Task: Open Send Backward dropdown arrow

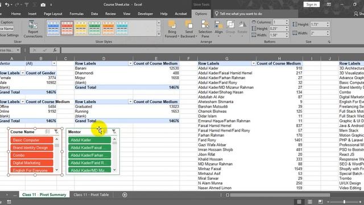Action: pyautogui.click(x=196, y=36)
